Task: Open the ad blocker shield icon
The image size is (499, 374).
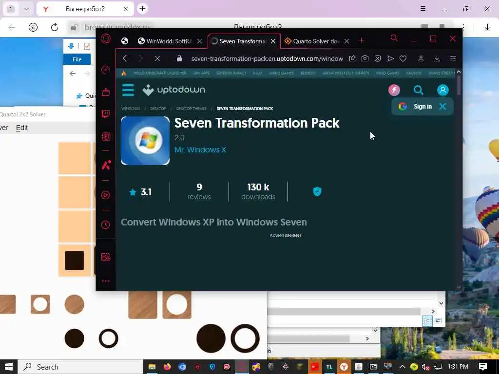Action: tap(378, 58)
